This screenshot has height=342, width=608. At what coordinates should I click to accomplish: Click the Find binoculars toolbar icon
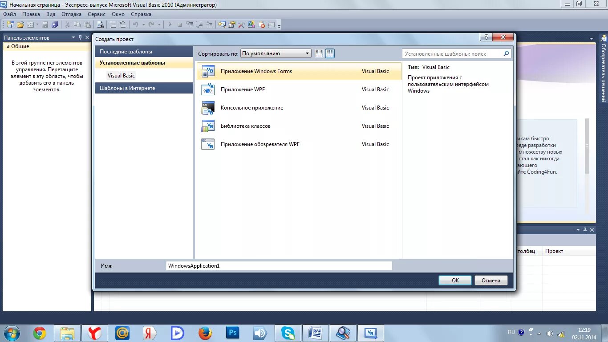point(101,24)
